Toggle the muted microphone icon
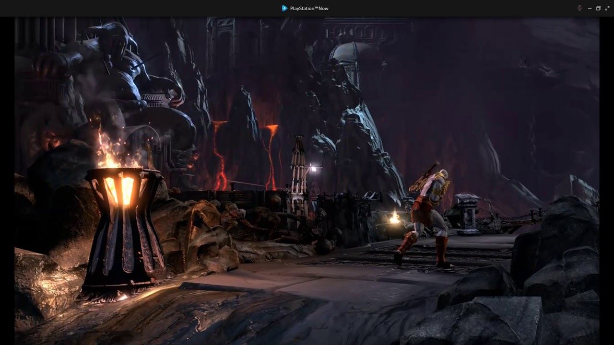Viewport: 614px width, 345px height. 579,8
